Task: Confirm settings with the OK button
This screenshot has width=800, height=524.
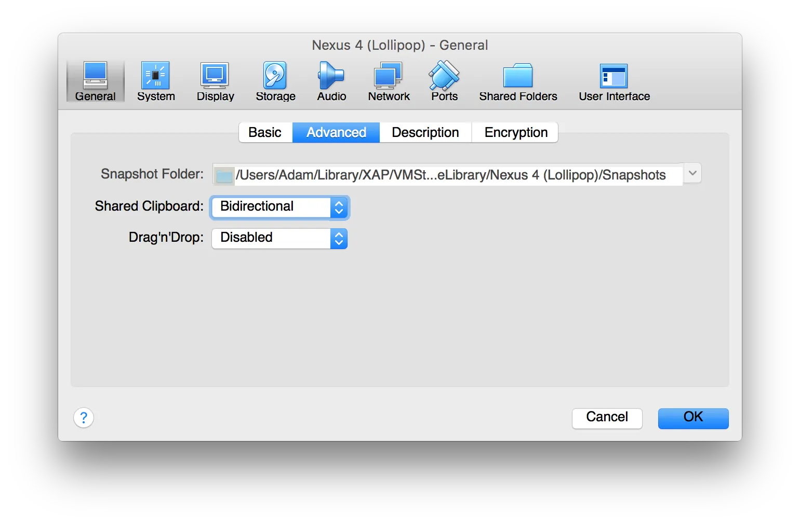Action: tap(693, 418)
